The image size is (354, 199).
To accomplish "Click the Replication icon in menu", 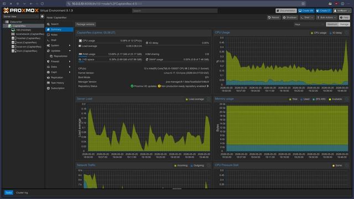I will 48,77.
